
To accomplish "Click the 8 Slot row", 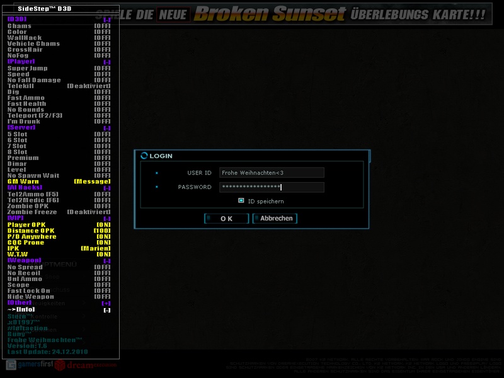I will point(59,152).
